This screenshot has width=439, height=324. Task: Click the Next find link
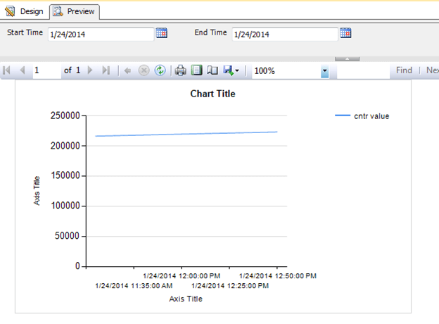coord(432,70)
